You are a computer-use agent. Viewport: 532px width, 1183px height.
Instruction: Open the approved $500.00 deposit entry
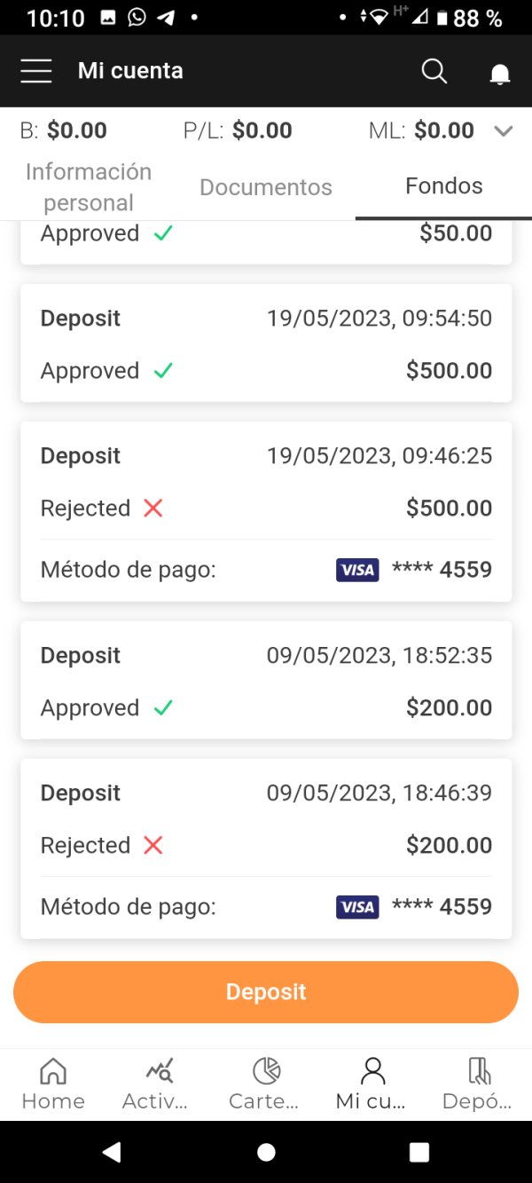(x=266, y=343)
